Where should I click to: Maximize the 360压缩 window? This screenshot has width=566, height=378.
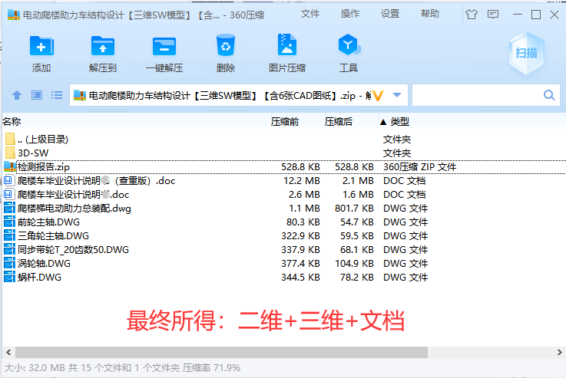[536, 15]
